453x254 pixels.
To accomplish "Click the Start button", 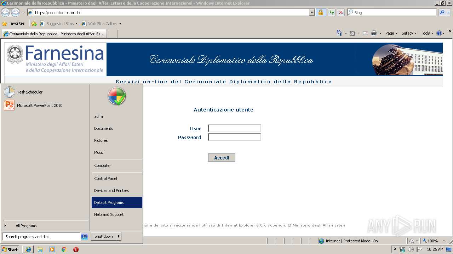I will coord(10,249).
